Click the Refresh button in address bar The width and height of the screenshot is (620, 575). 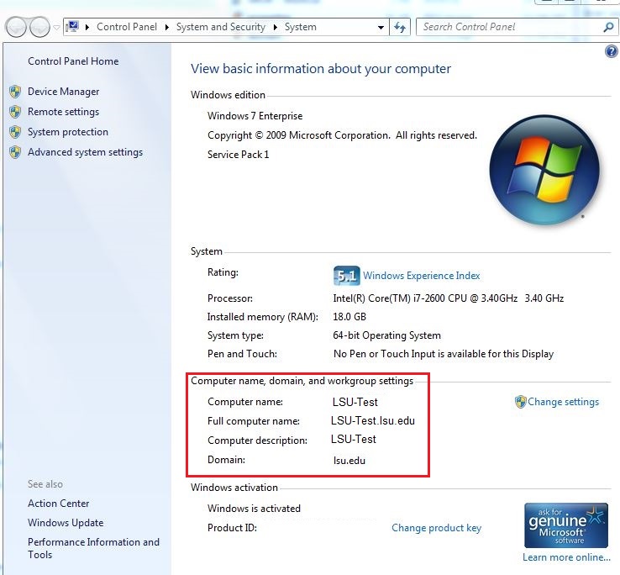400,27
